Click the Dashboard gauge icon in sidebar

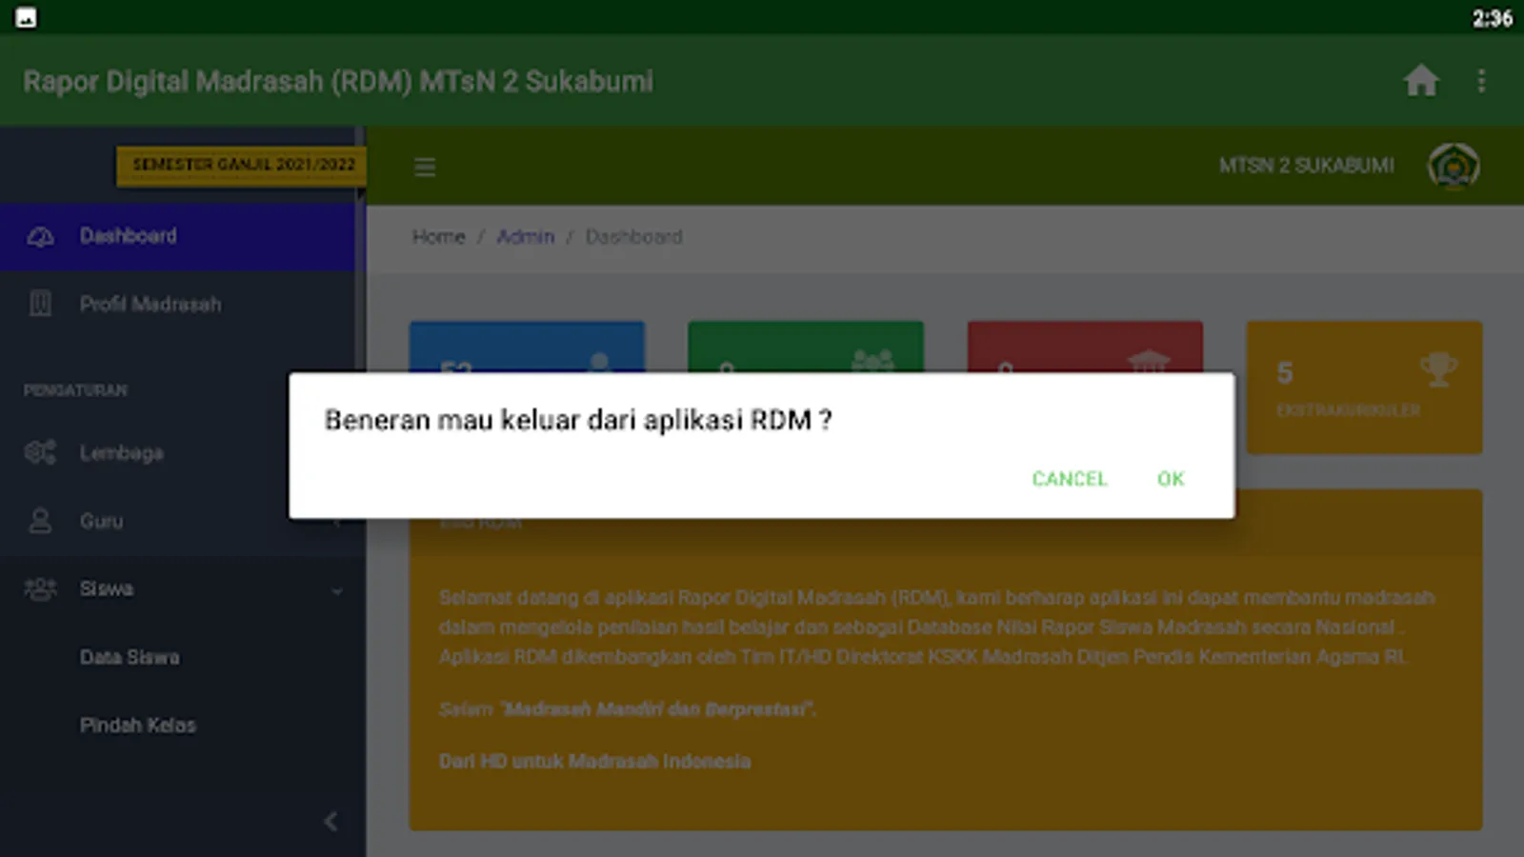[40, 236]
